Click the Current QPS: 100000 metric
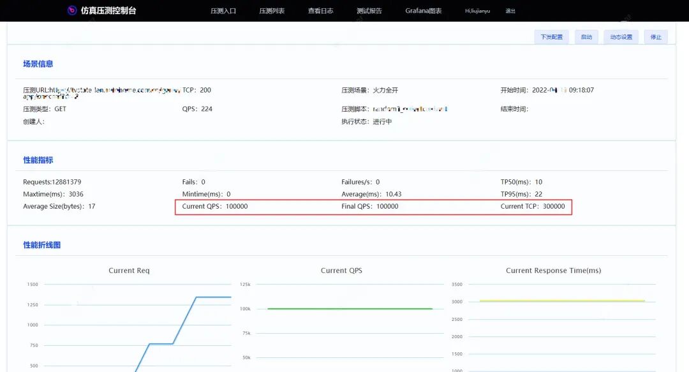Viewport: 689px width, 372px height. tap(215, 206)
